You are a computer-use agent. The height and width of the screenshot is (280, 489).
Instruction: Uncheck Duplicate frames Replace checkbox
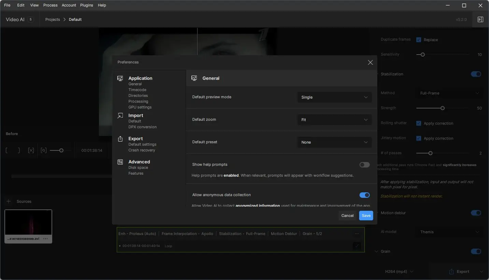pyautogui.click(x=419, y=40)
